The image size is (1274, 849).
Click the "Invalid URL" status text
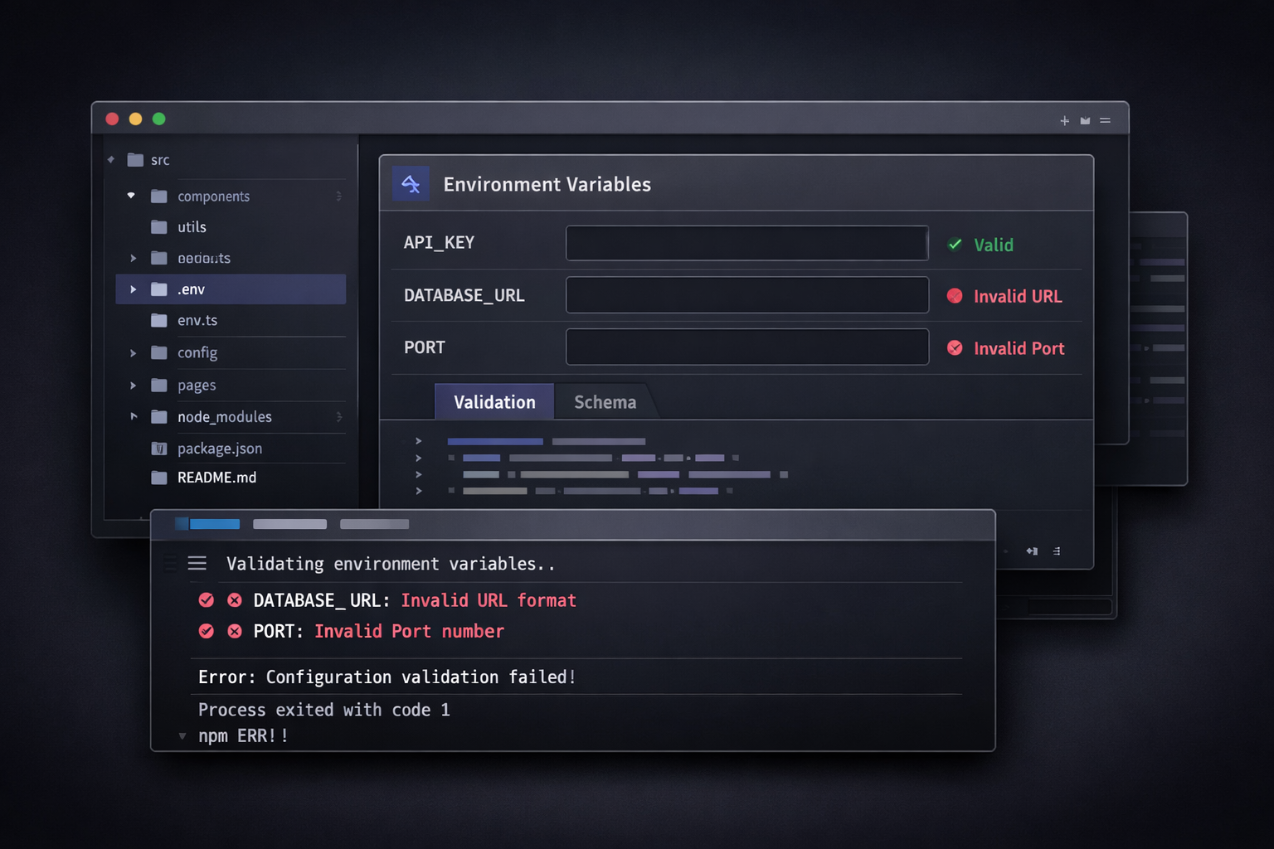point(1018,296)
